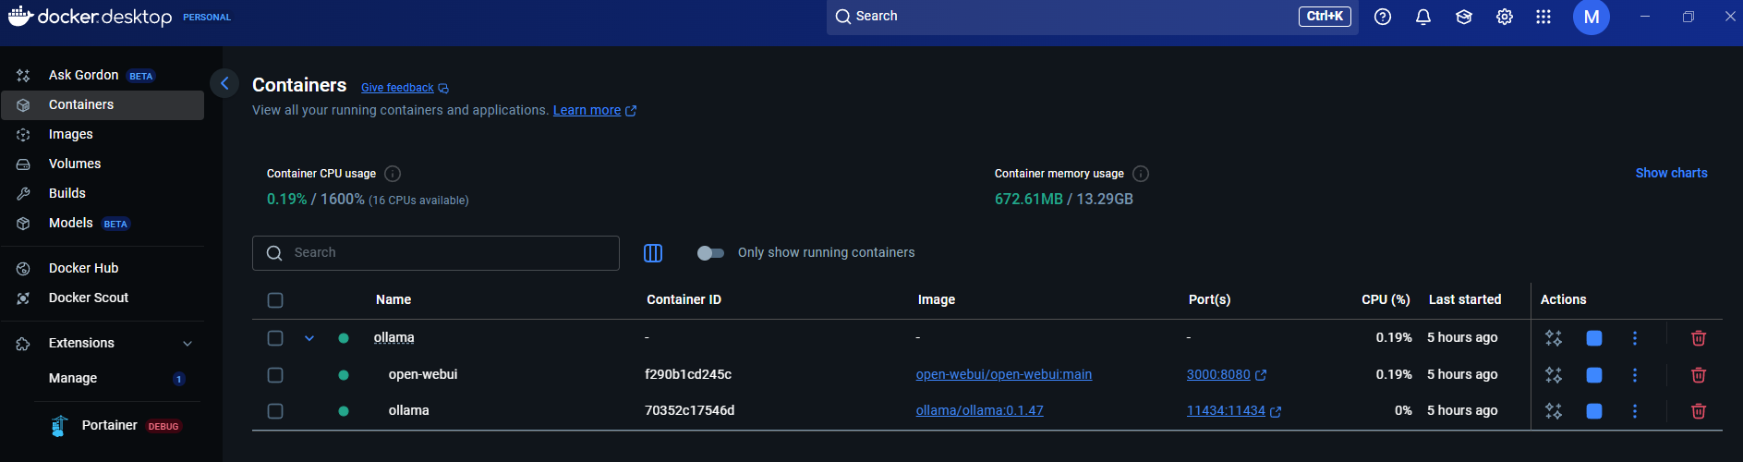Open image link ollama/ollama:0.1.47
Screen dimensions: 1743x462
979,410
